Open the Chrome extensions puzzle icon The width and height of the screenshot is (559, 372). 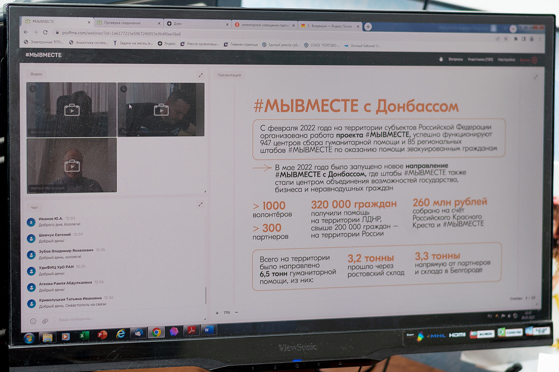coord(516,39)
